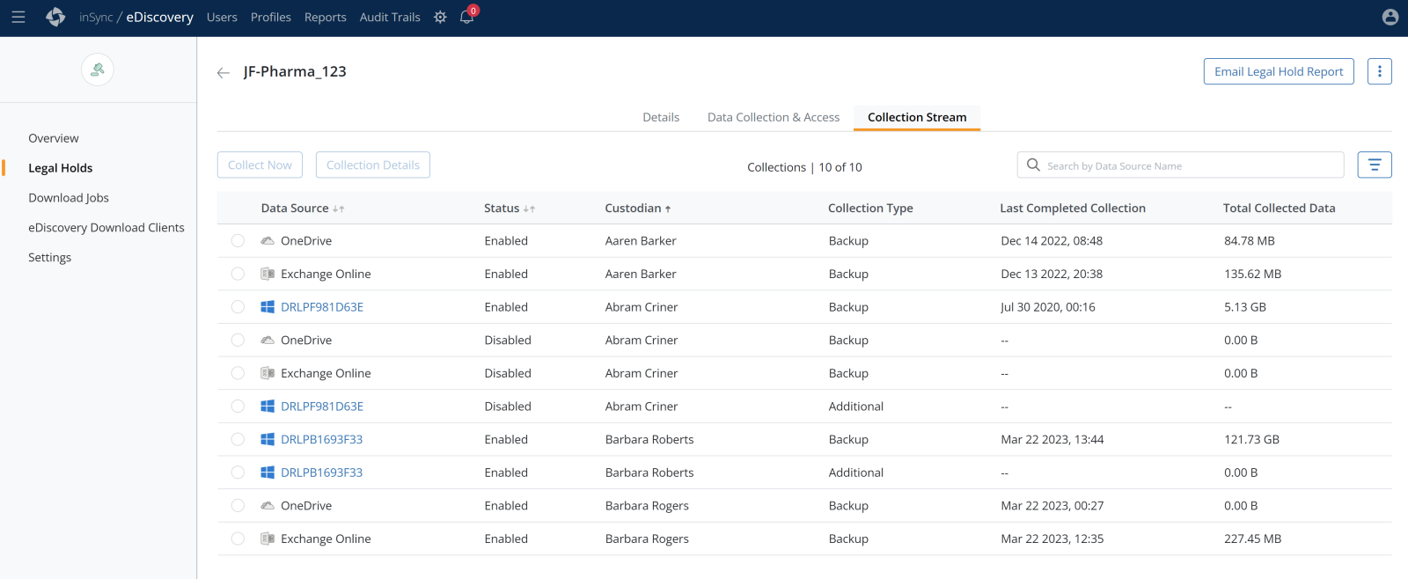The image size is (1408, 579).
Task: Switch to the Data Collection & Access tab
Action: tap(773, 117)
